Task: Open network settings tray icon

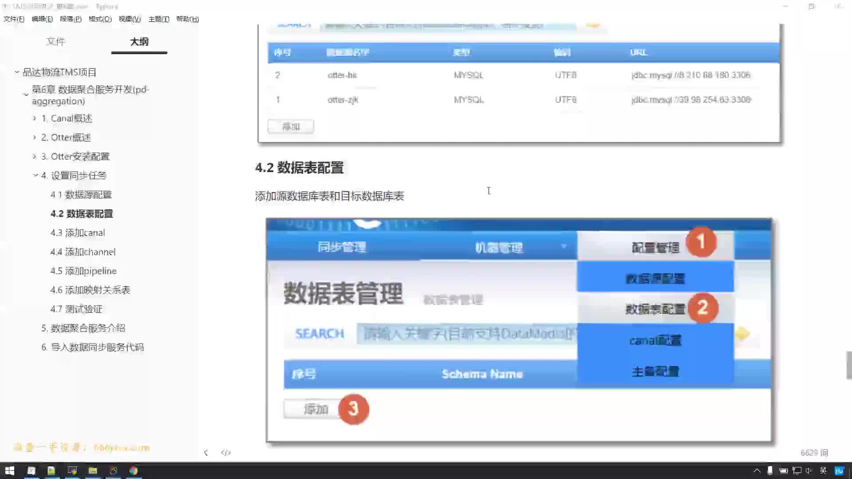Action: 797,471
